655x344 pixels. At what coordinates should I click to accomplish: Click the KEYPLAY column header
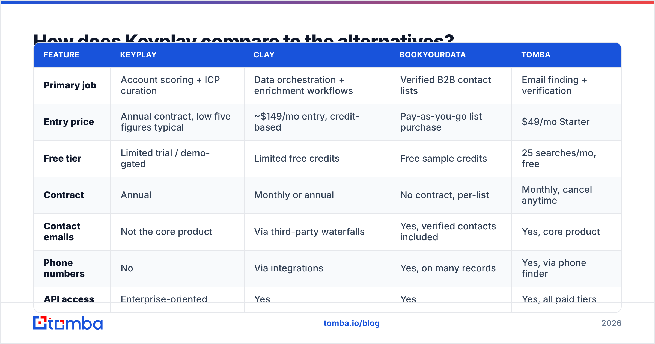click(138, 55)
